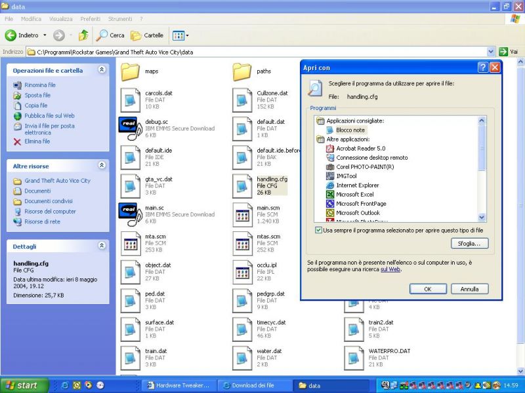Toggle the Cartelle folders pane
525x393 pixels.
click(x=147, y=35)
